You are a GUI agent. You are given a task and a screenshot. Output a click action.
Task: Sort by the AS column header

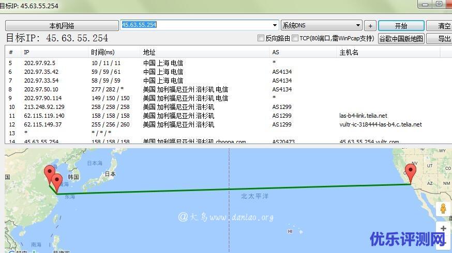pos(303,52)
